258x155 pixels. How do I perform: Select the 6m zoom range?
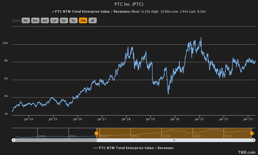[35, 20]
